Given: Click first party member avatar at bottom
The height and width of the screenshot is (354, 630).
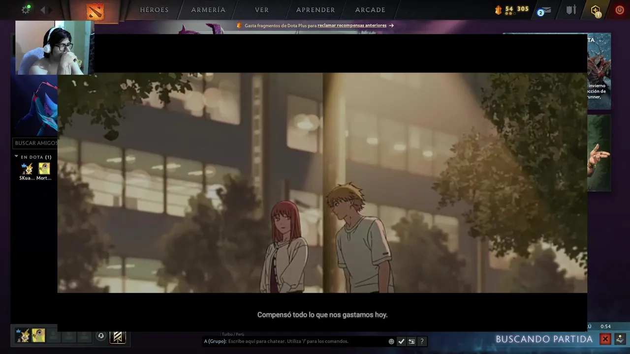Looking at the screenshot, I should click(22, 335).
